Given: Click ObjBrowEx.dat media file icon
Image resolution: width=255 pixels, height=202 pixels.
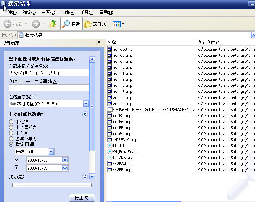Looking at the screenshot, I should click(x=110, y=151).
